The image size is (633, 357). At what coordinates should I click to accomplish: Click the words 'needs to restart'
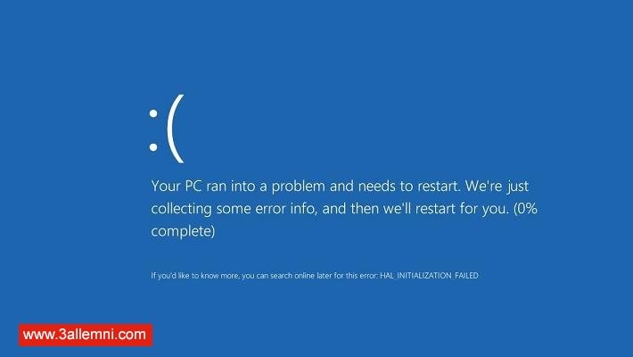click(x=409, y=186)
